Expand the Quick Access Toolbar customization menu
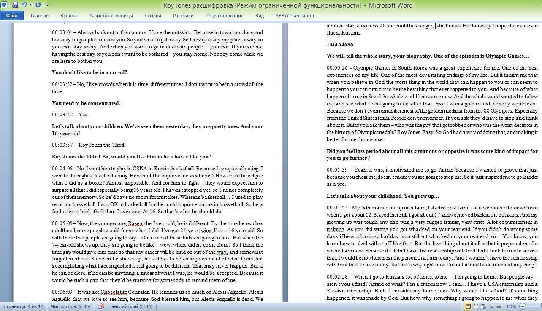The width and height of the screenshot is (542, 311). [47, 5]
